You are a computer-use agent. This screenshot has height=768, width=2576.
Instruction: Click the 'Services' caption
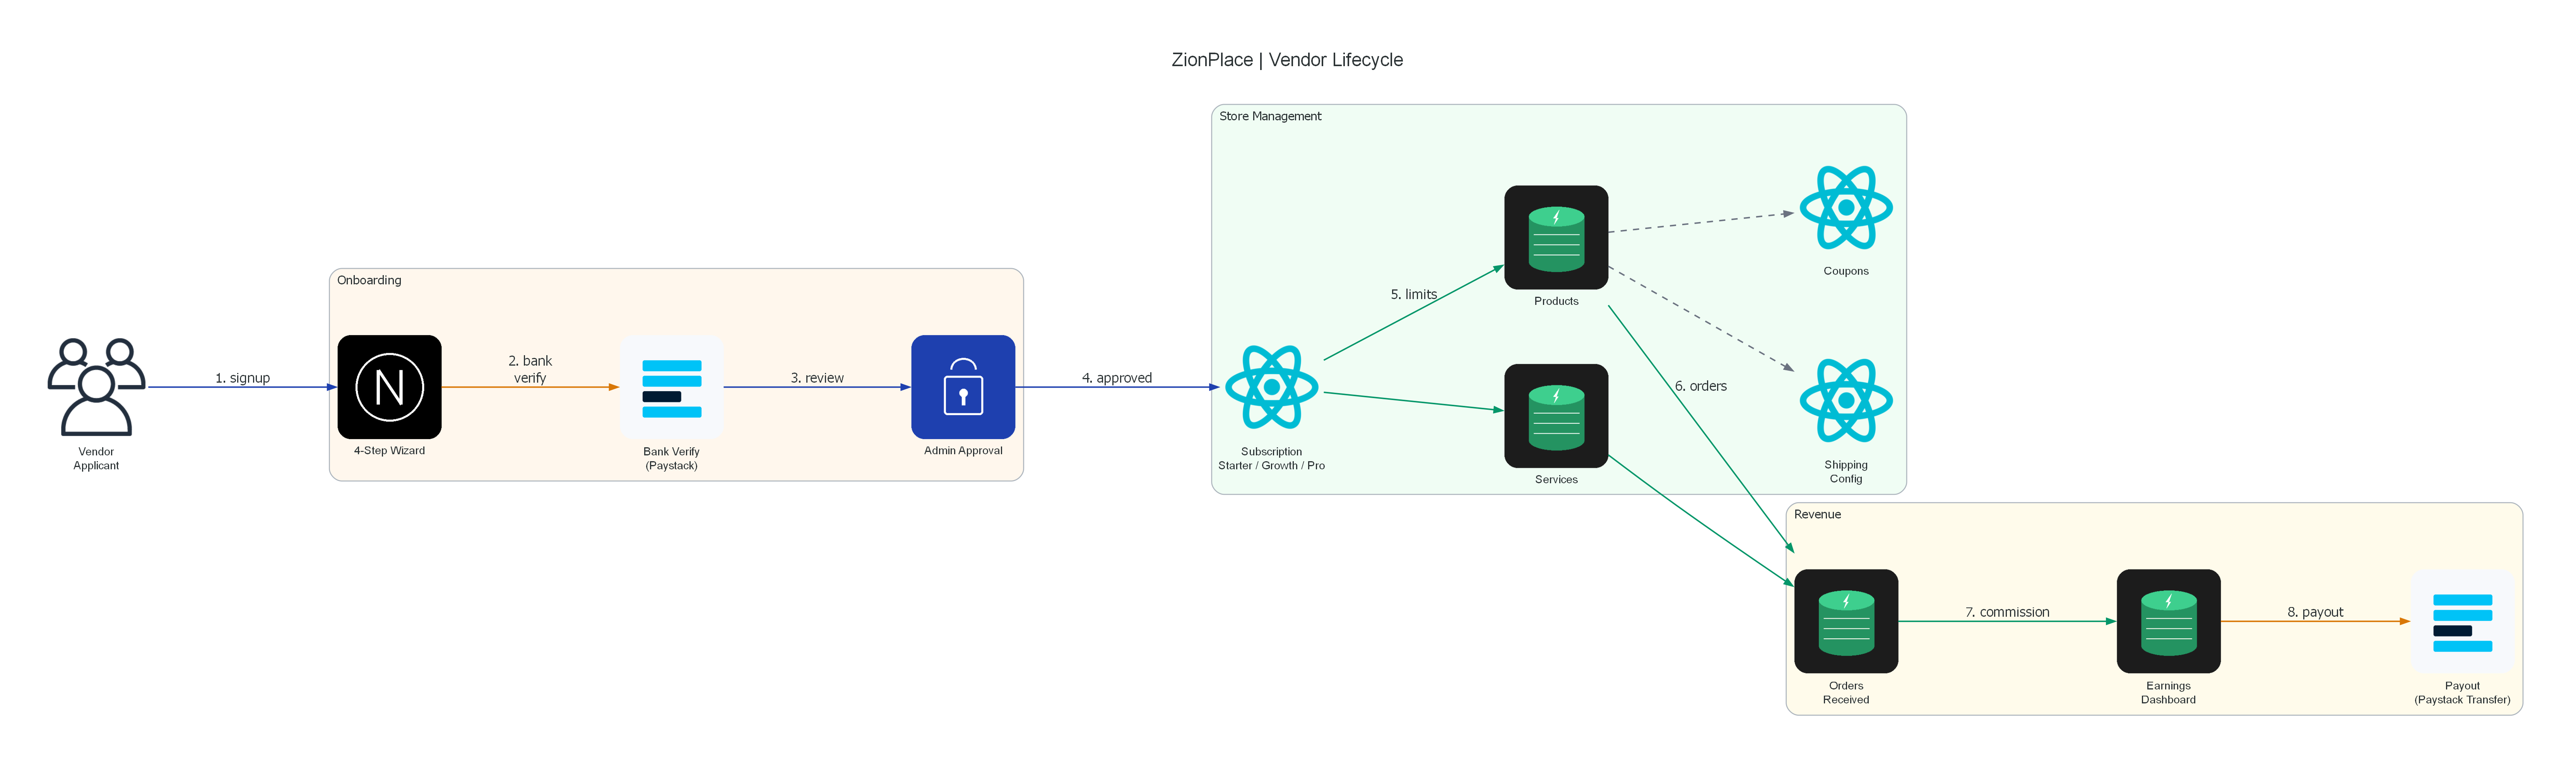(1556, 480)
